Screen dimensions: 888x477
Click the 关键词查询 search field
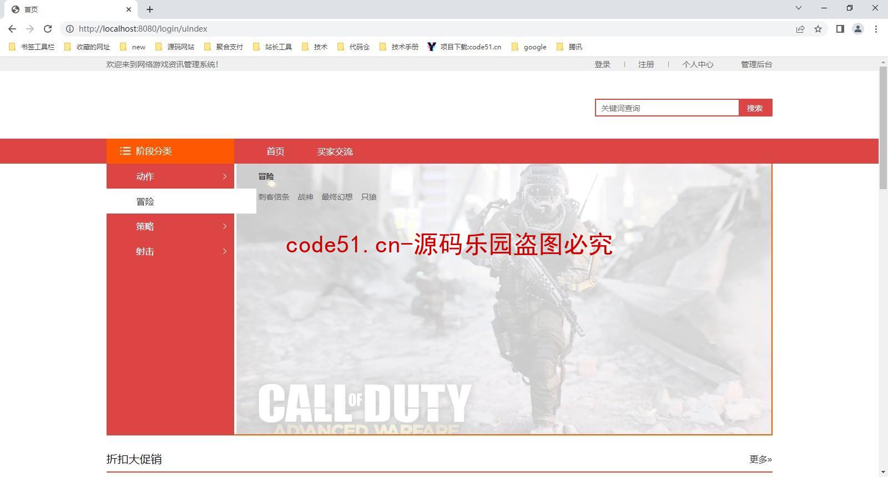click(x=667, y=108)
